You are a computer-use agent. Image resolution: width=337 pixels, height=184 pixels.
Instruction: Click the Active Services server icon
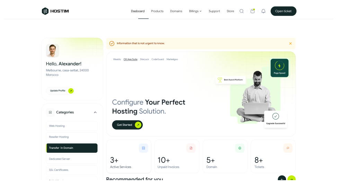[x=143, y=148]
